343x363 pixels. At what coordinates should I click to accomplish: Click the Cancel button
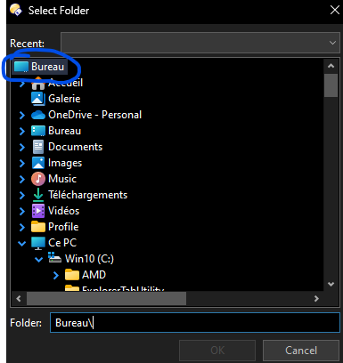[x=301, y=351]
